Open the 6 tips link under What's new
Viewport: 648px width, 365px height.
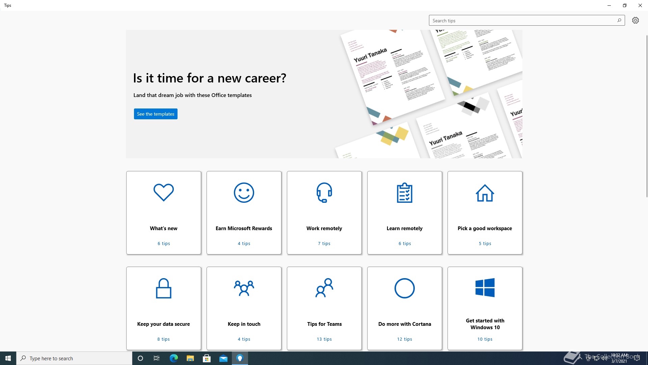click(164, 243)
